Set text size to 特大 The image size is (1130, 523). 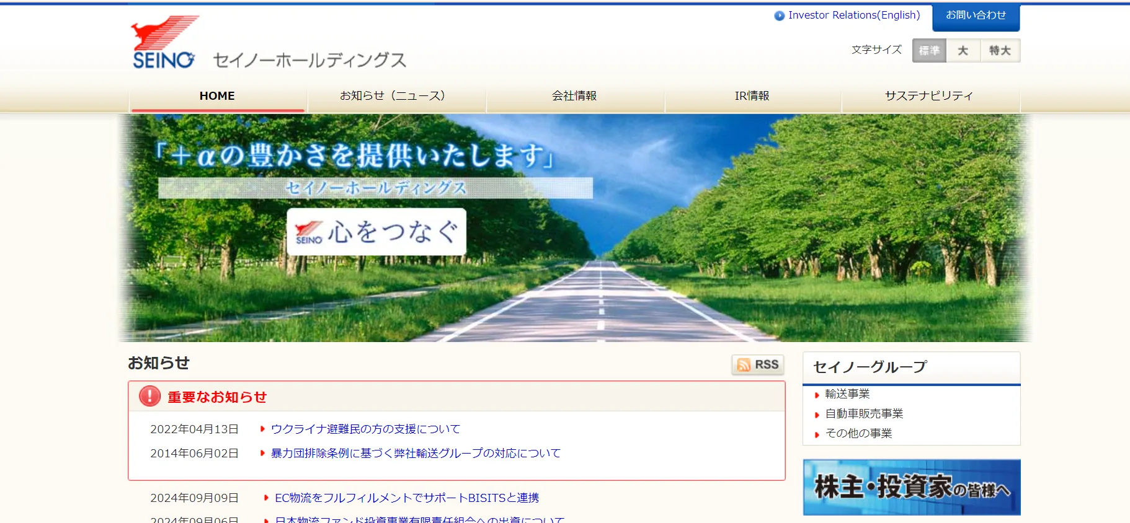coord(1000,51)
